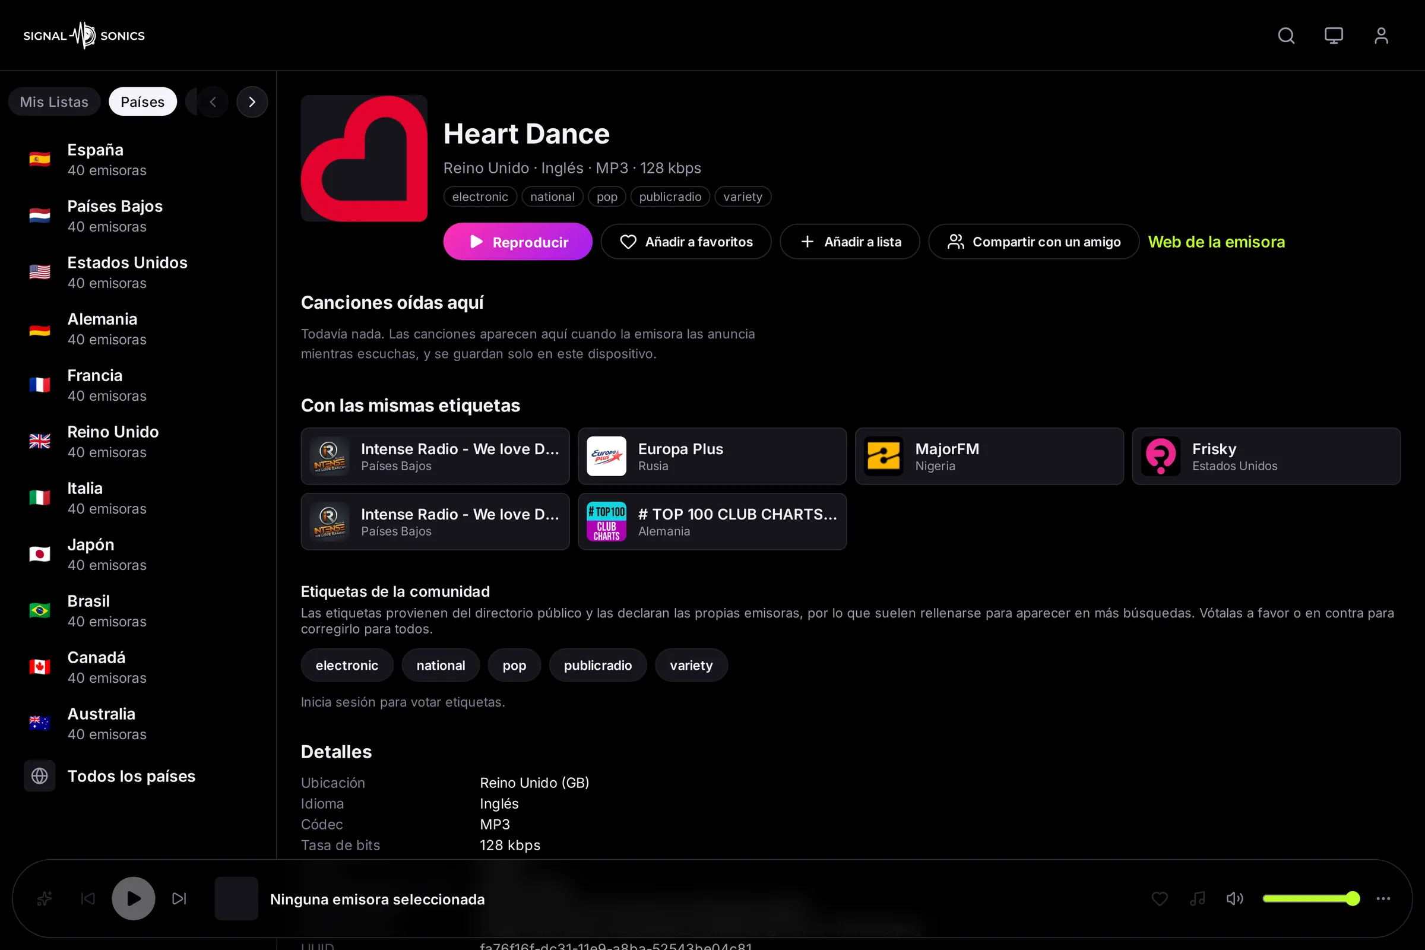Open the Europa Plus station card

712,456
